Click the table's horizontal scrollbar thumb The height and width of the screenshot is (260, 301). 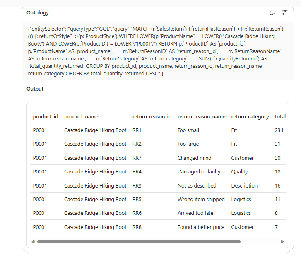click(139, 241)
